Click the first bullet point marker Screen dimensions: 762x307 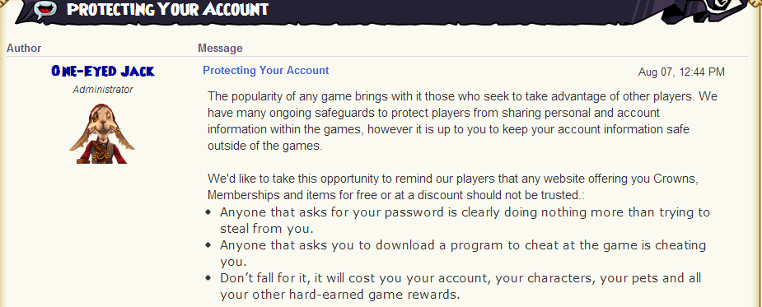click(x=208, y=212)
